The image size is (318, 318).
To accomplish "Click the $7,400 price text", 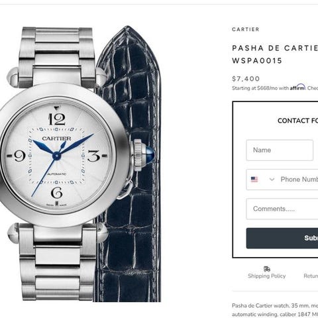I will coord(246,79).
